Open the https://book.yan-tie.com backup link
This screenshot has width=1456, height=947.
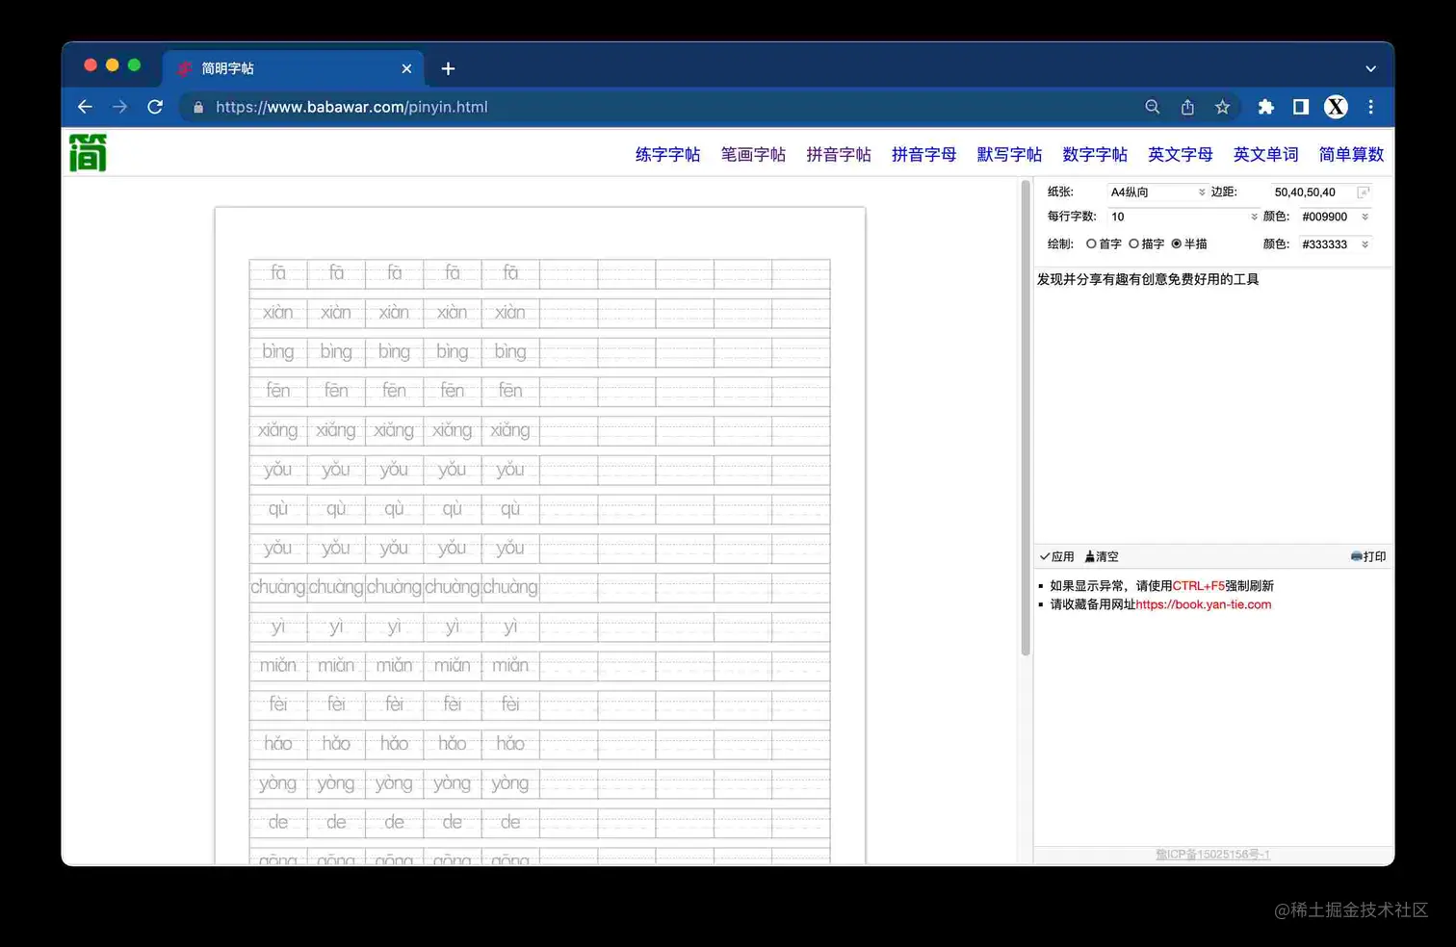point(1204,604)
